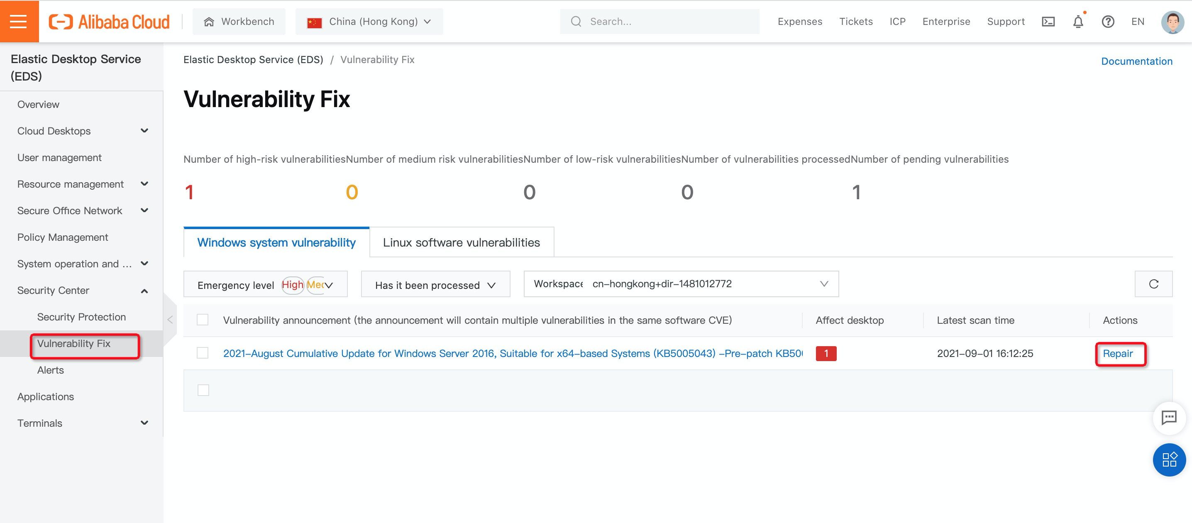Screen dimensions: 1192x523
Task: Click the help question mark icon
Action: (1108, 22)
